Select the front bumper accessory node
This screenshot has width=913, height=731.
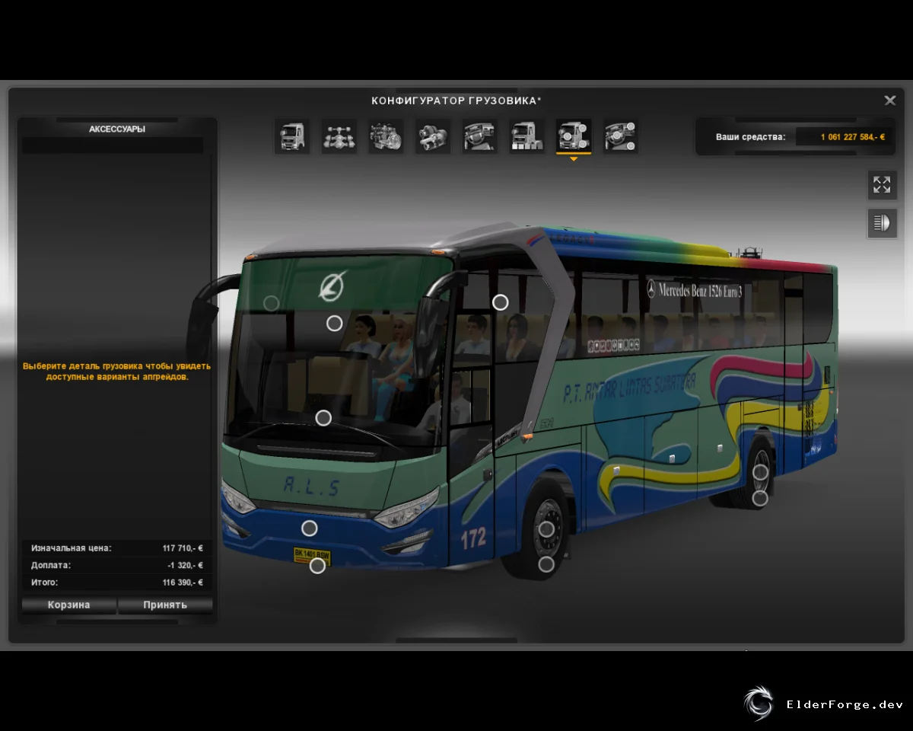point(309,528)
